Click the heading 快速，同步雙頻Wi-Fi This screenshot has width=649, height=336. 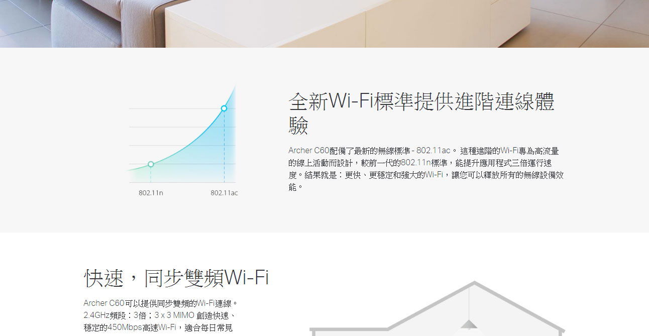176,278
